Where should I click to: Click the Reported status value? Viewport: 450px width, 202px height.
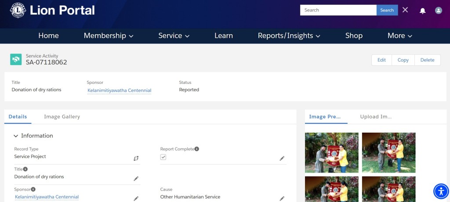189,90
